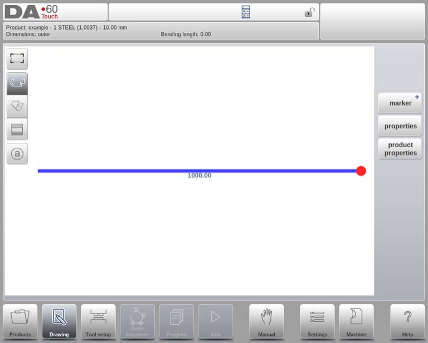Screen dimensions: 428x343
Task: Open the Tool setup mode
Action: [x=98, y=322]
